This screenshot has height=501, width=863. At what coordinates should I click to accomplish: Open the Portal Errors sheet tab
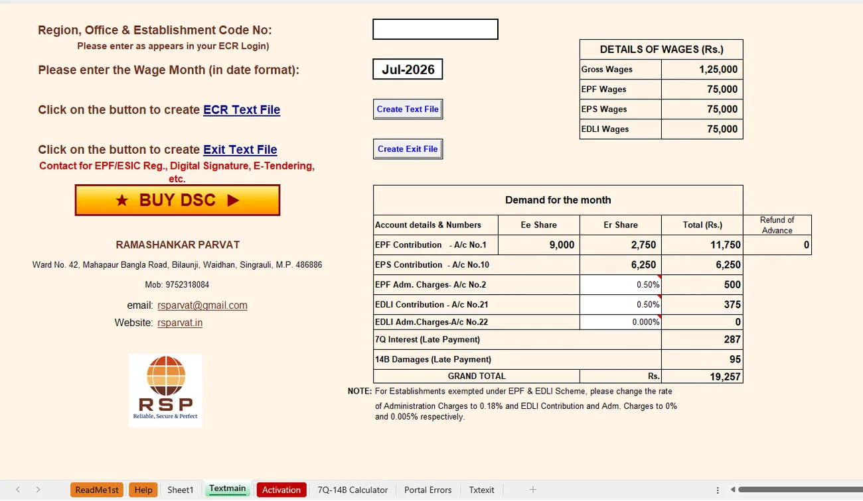428,490
